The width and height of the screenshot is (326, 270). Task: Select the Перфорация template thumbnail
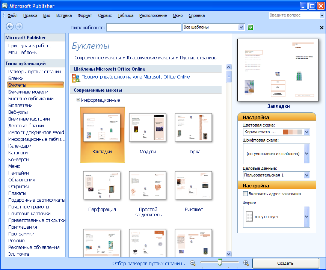(x=102, y=185)
